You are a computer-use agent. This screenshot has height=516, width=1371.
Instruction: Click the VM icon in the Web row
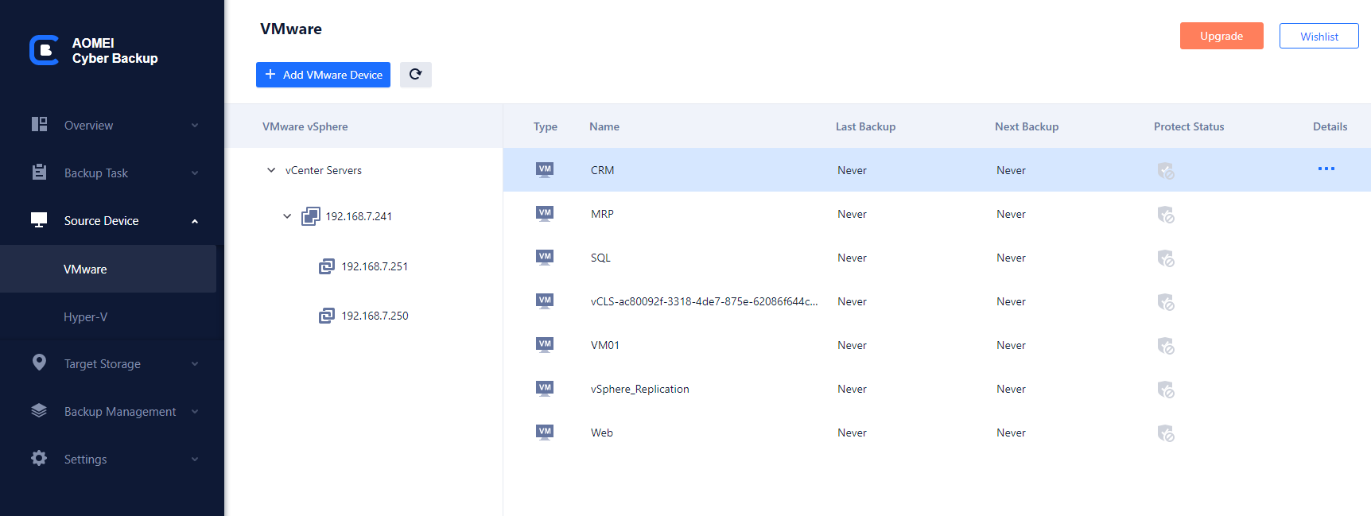tap(545, 433)
